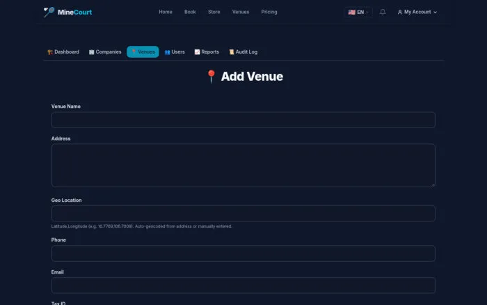This screenshot has height=305, width=487.
Task: Click the Audit Log scroll icon
Action: point(232,52)
